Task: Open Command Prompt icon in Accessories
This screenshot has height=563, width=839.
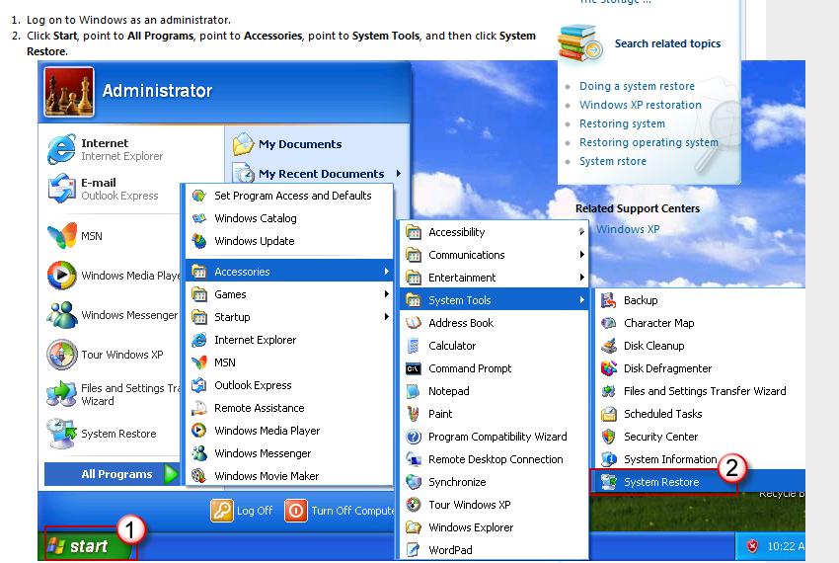Action: (413, 368)
